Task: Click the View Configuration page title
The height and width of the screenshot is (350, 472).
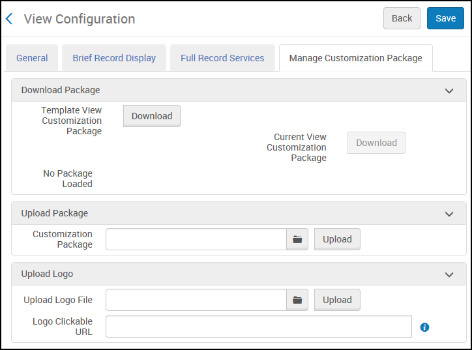Action: [80, 19]
